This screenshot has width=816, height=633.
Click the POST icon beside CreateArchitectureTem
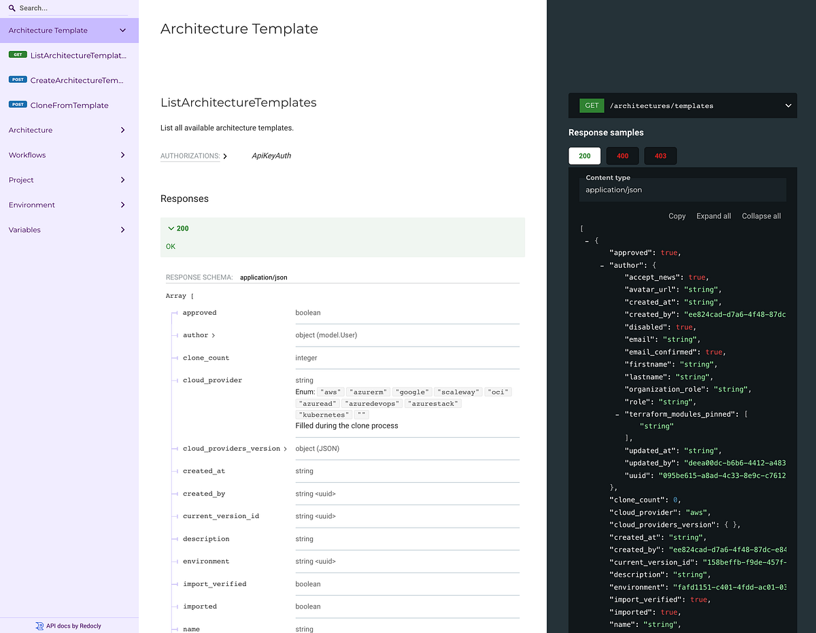coord(18,80)
